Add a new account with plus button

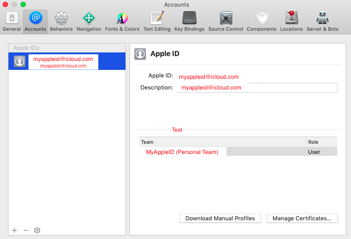[x=15, y=230]
